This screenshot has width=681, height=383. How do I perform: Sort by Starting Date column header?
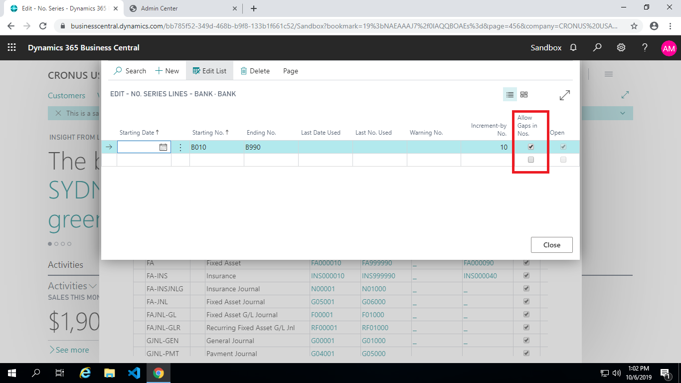pyautogui.click(x=139, y=133)
